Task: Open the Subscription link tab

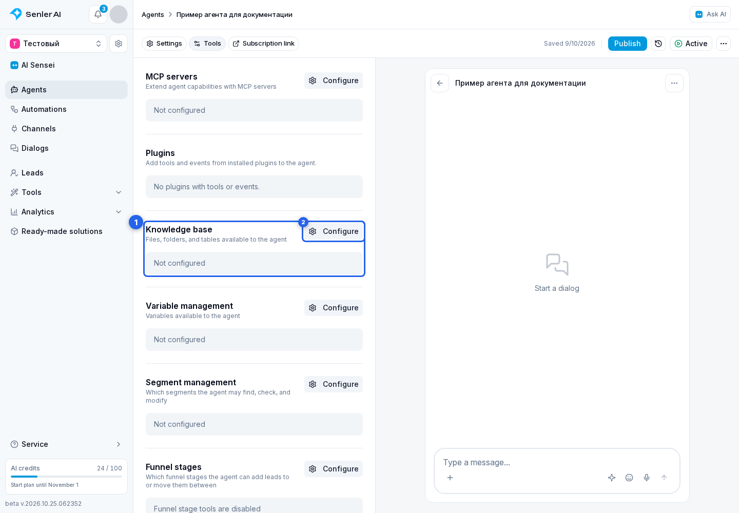Action: (263, 44)
